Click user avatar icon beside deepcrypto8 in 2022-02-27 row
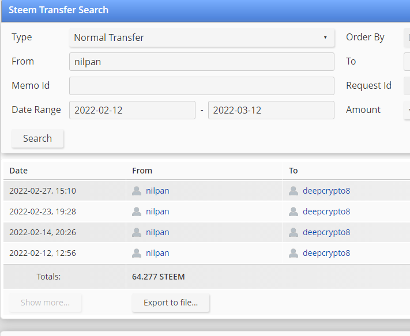 pyautogui.click(x=294, y=191)
